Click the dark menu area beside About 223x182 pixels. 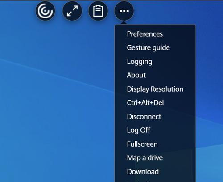(171, 75)
